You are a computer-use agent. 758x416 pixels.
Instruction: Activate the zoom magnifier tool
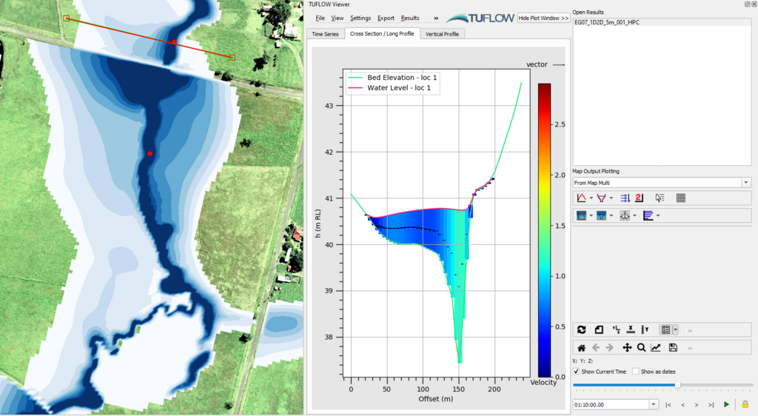641,347
